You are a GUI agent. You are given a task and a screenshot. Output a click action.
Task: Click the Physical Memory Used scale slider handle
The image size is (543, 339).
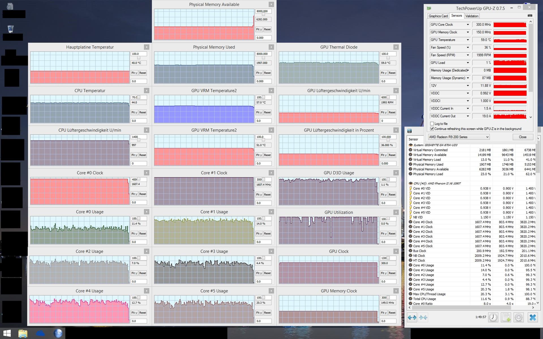pyautogui.click(x=263, y=58)
